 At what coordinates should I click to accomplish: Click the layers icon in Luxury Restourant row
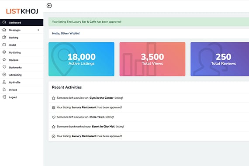(54, 107)
